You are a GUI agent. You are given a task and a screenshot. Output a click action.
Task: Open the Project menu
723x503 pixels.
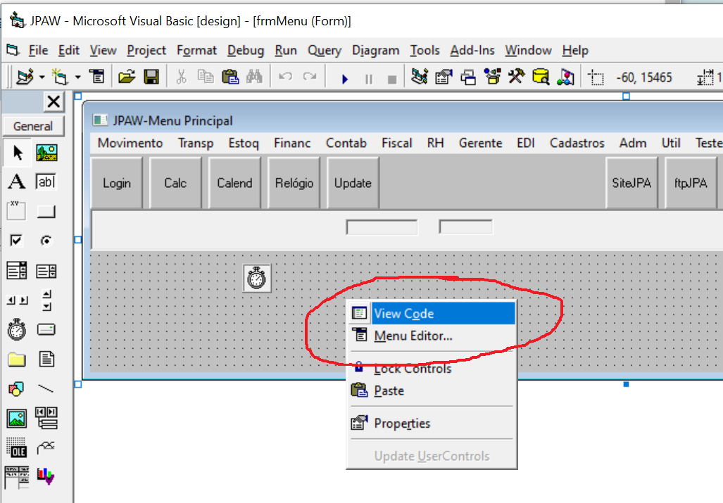click(x=146, y=50)
